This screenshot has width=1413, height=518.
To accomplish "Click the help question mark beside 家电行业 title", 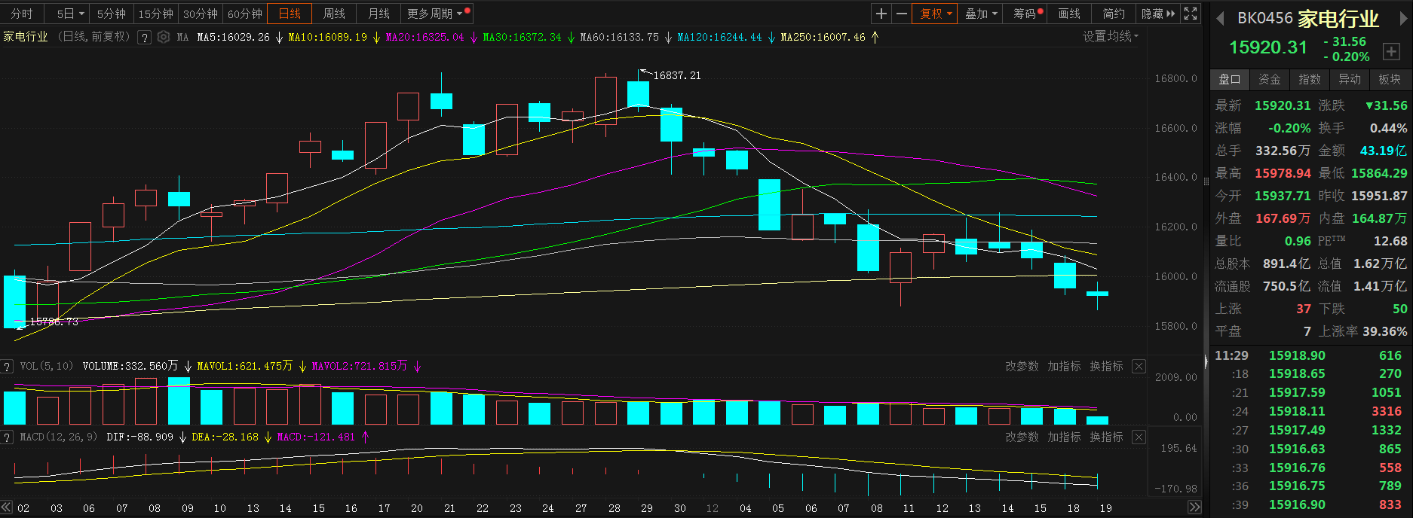I will tap(144, 37).
